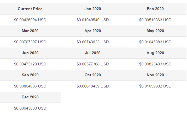
Task: Select the Sep 2020 price $0.00864006 USD
Action: pos(30,86)
